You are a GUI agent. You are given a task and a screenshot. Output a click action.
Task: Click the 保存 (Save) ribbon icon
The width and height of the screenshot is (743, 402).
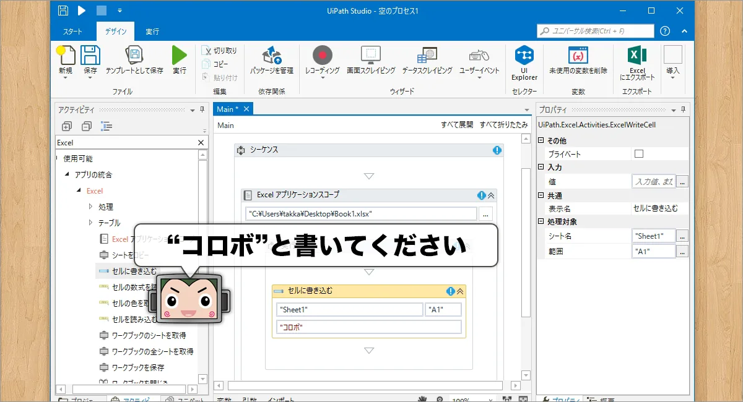(x=90, y=55)
